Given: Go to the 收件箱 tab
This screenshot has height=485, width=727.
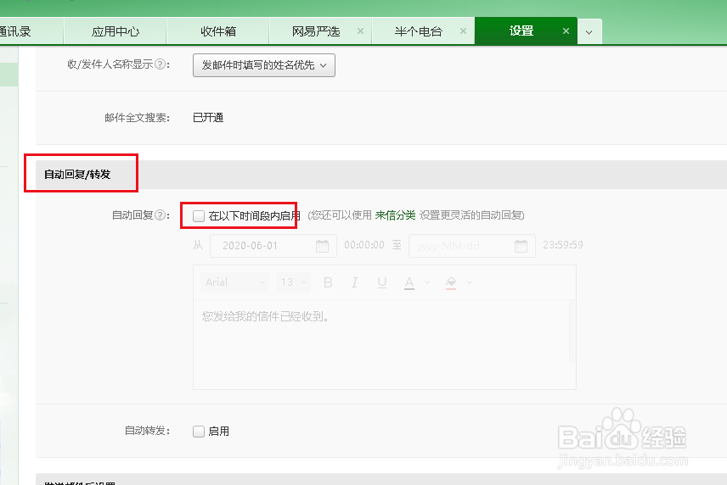Looking at the screenshot, I should 218,31.
